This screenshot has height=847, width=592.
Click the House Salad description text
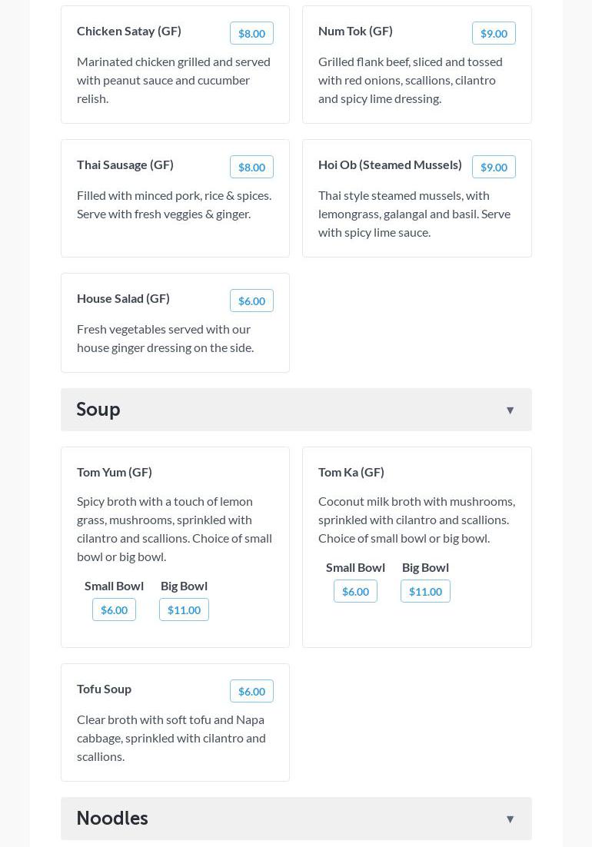pos(165,338)
